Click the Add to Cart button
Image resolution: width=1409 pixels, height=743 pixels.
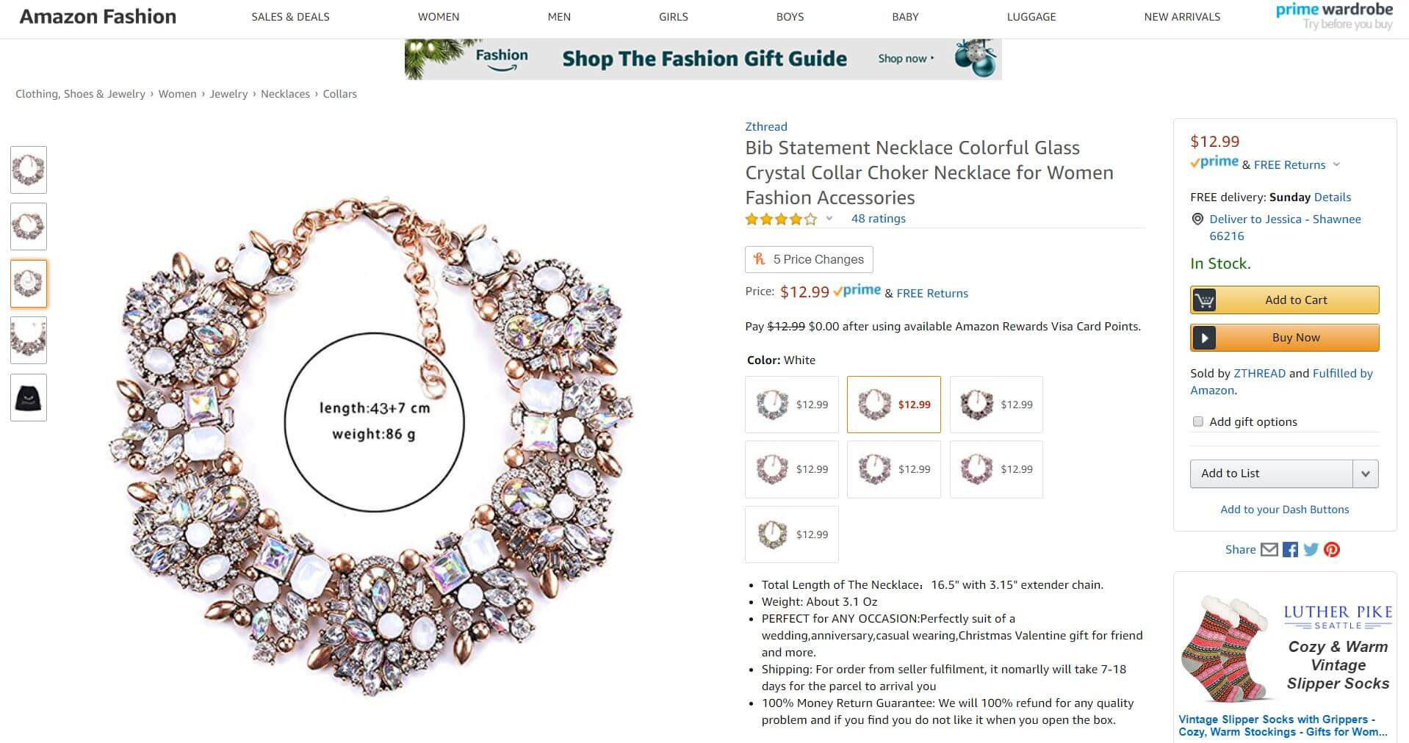pos(1284,300)
